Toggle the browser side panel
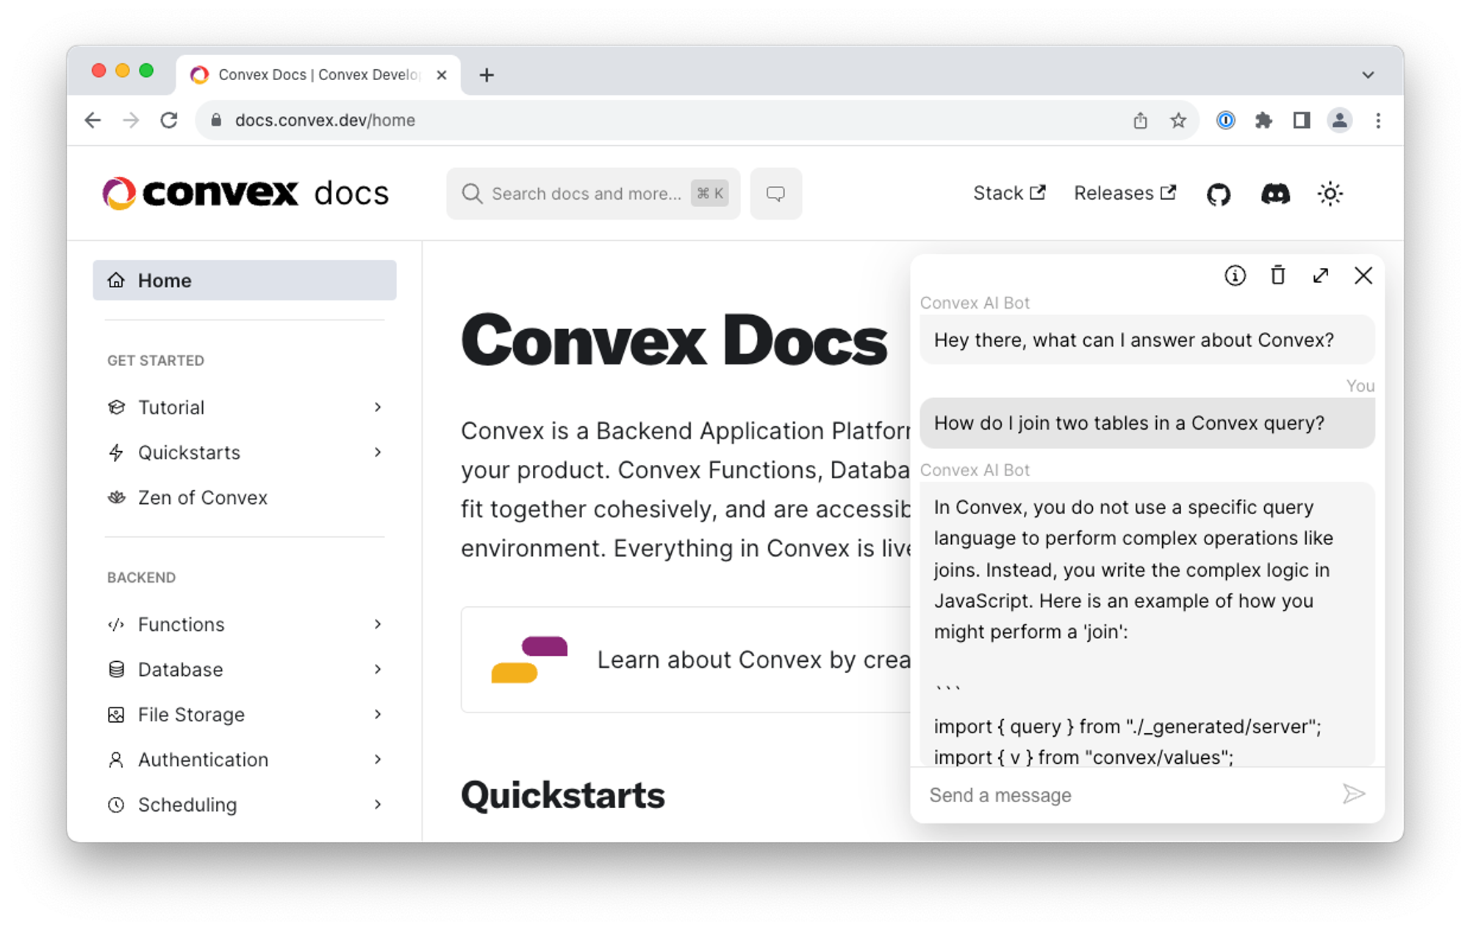This screenshot has width=1470, height=930. coord(1302,120)
